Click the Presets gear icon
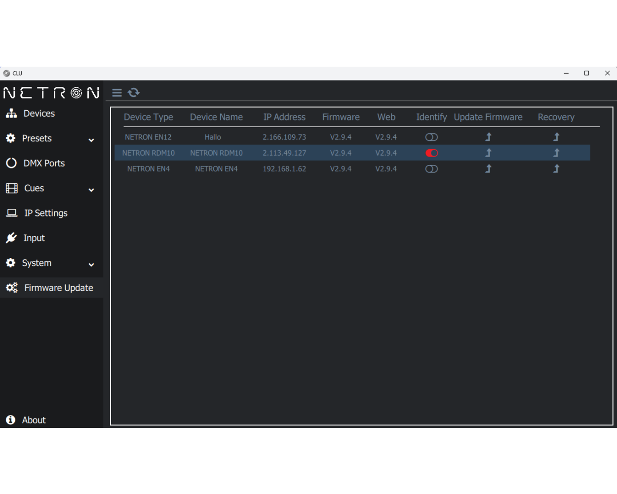This screenshot has width=617, height=494. pyautogui.click(x=11, y=138)
